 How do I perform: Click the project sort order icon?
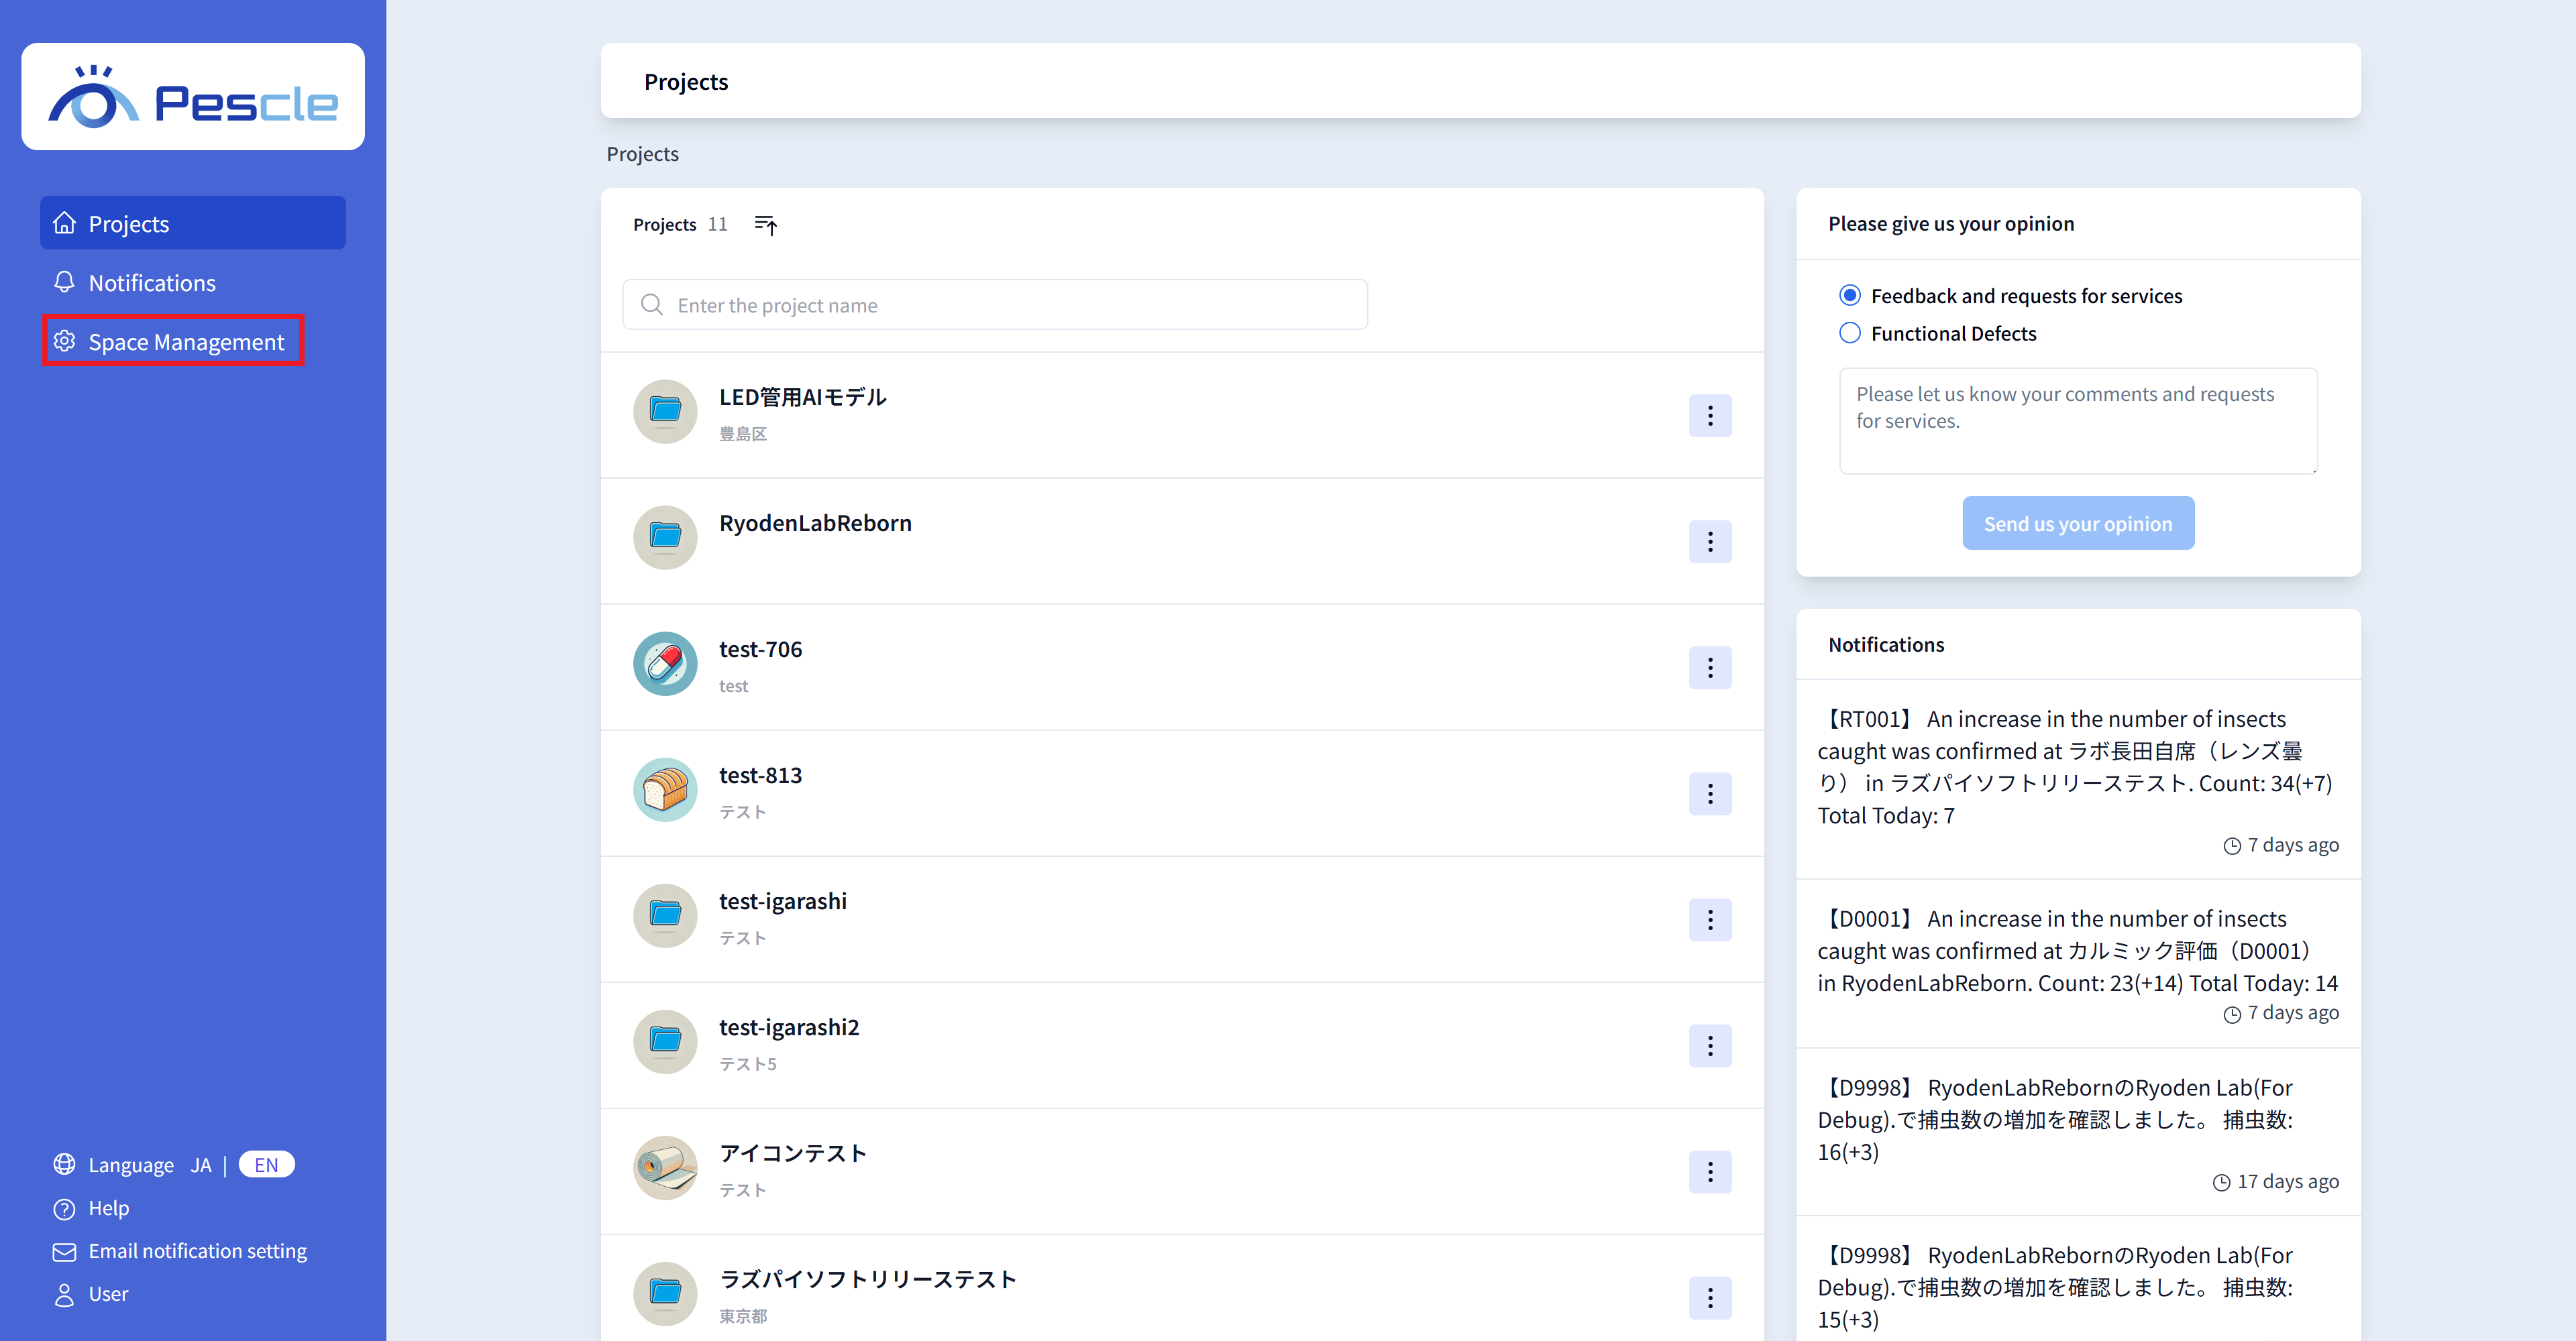[x=765, y=225]
